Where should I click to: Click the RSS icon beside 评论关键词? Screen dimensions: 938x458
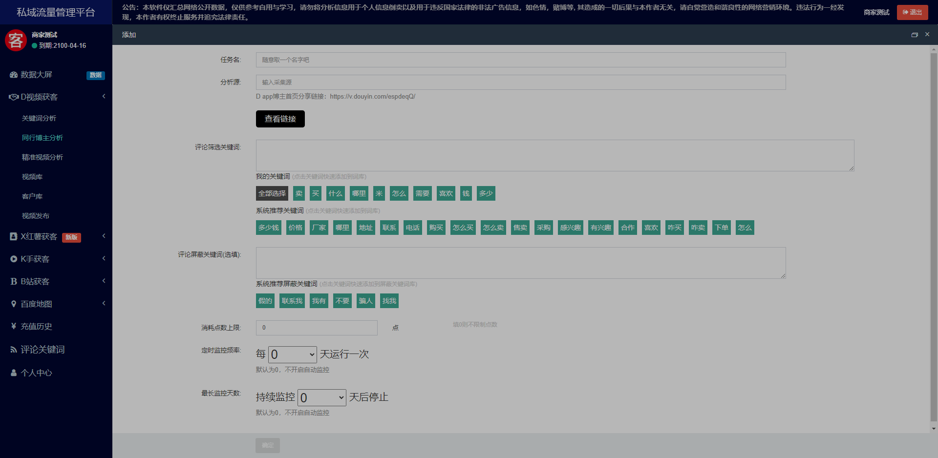pyautogui.click(x=14, y=350)
